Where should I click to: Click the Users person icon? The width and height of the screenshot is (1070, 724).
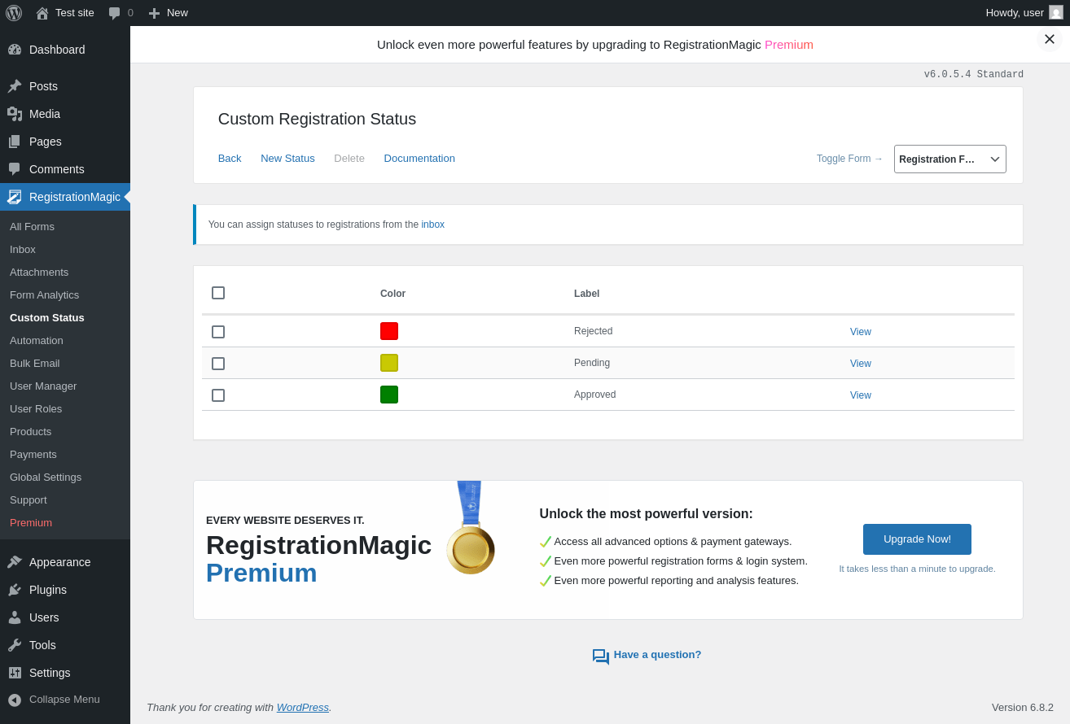(x=15, y=617)
